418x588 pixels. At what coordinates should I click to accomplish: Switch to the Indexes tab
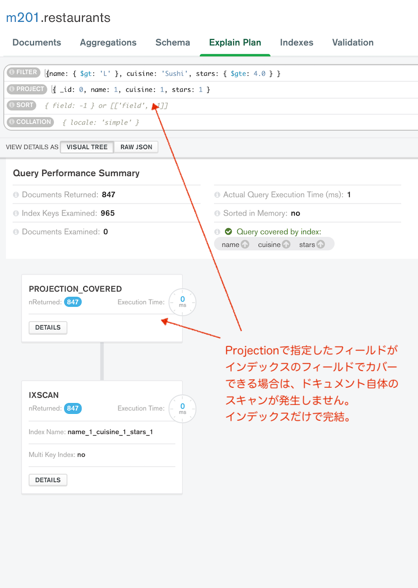pyautogui.click(x=296, y=42)
